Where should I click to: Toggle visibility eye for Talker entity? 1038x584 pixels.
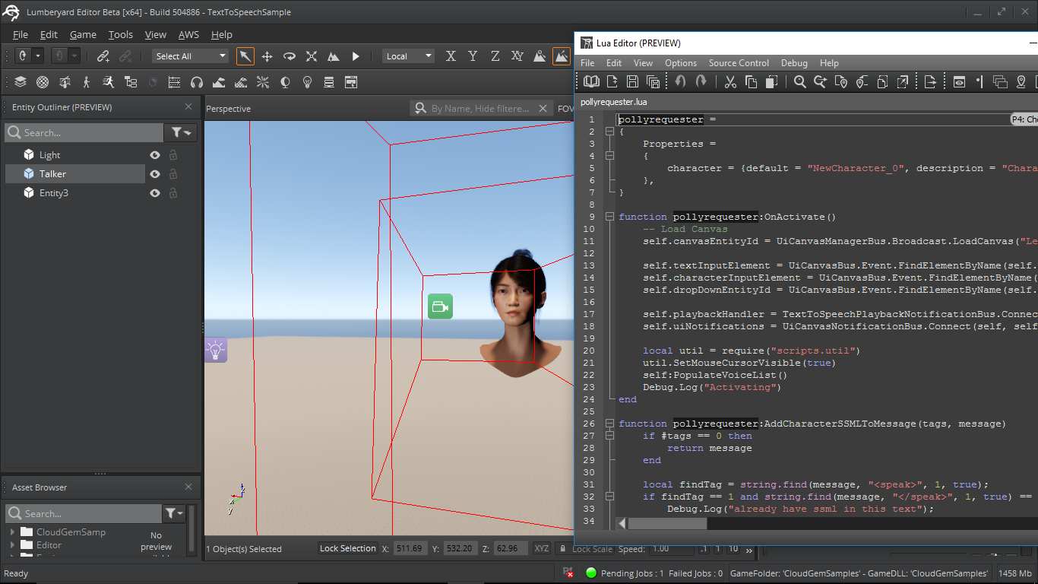(155, 174)
